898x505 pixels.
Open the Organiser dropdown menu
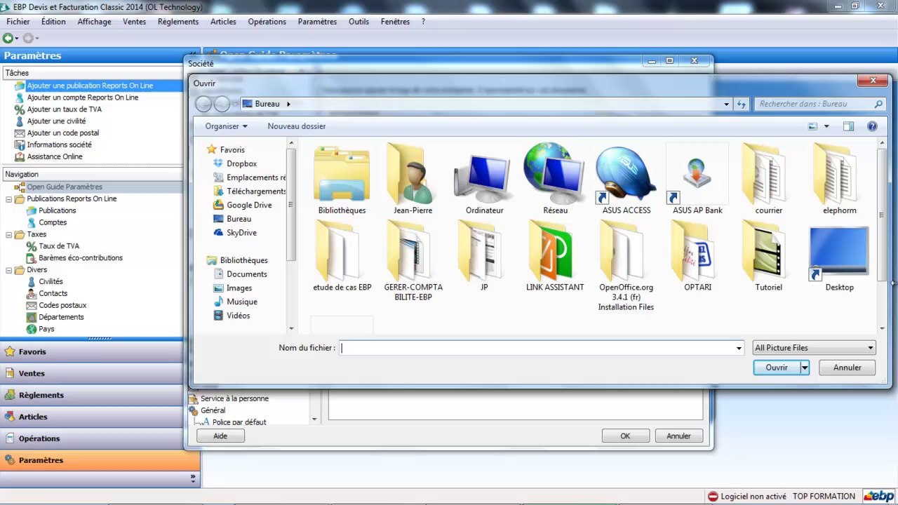pos(226,126)
